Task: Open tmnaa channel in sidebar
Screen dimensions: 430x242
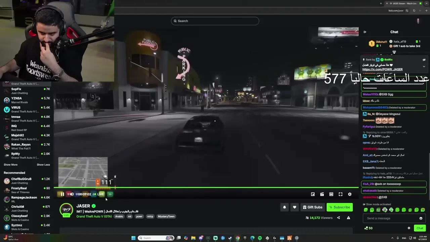Action: pyautogui.click(x=27, y=119)
